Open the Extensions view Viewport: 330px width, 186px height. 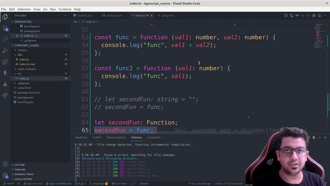click(5, 62)
